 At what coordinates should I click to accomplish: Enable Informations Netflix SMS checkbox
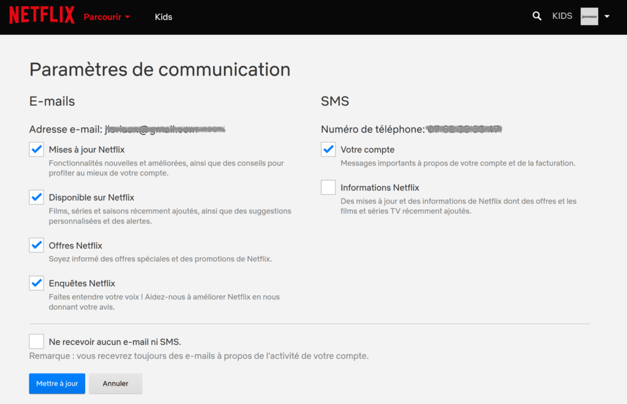pos(328,187)
